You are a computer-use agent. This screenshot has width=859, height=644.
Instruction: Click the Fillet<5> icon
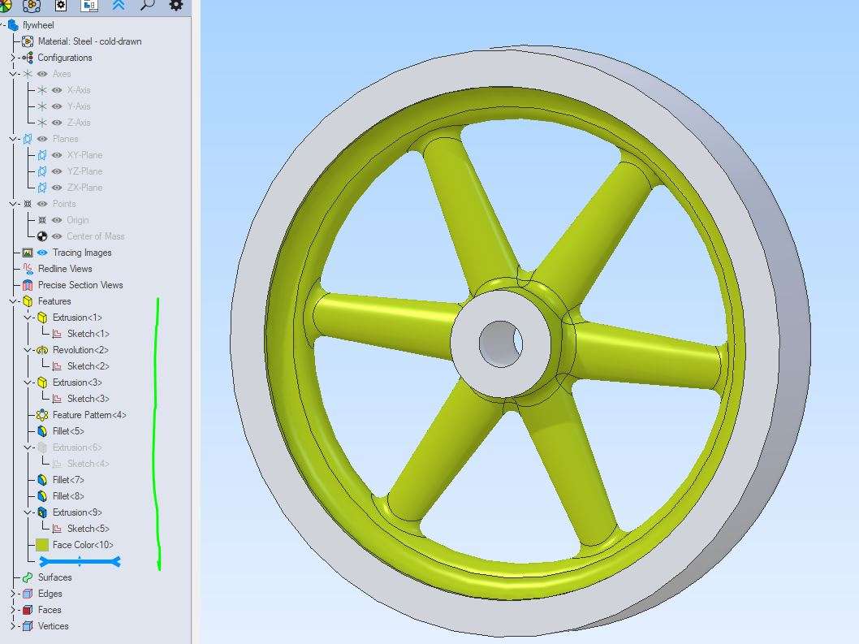click(42, 431)
